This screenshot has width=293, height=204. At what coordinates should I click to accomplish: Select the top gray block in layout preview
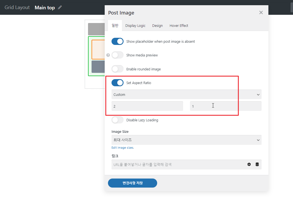click(x=96, y=29)
